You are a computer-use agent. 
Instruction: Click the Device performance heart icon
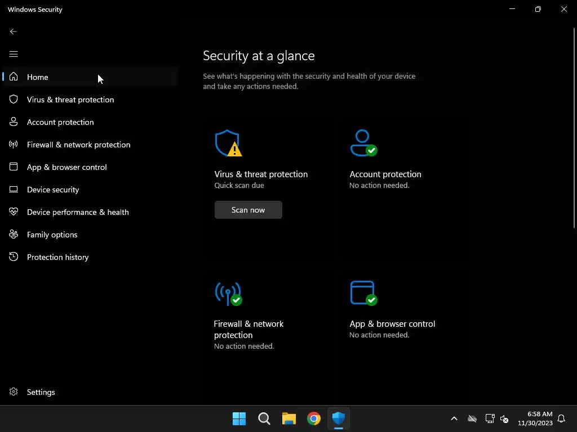[14, 211]
